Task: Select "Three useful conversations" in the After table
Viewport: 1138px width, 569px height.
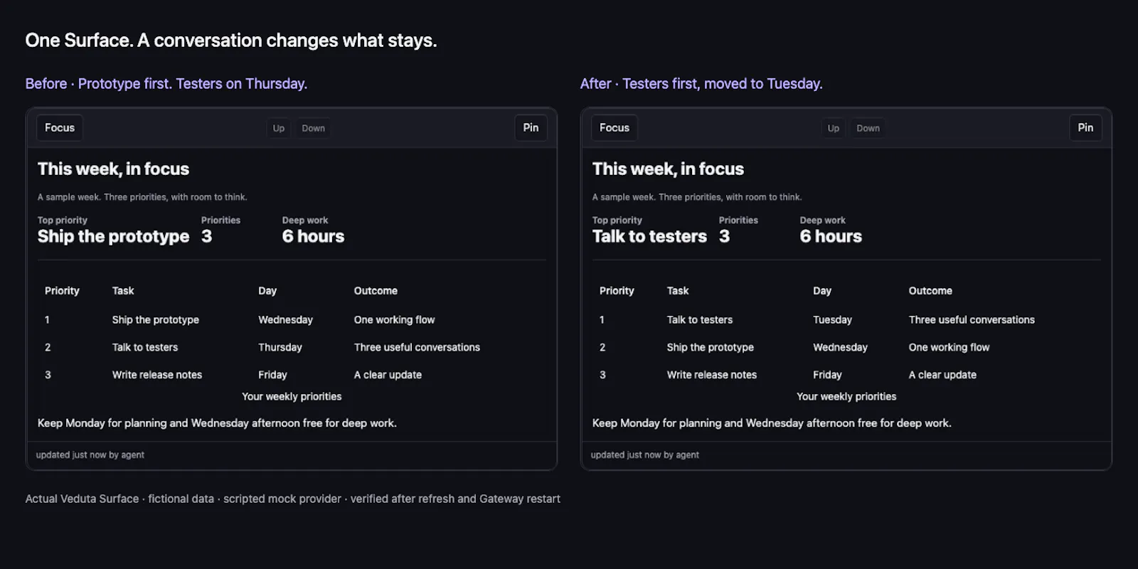Action: 972,320
